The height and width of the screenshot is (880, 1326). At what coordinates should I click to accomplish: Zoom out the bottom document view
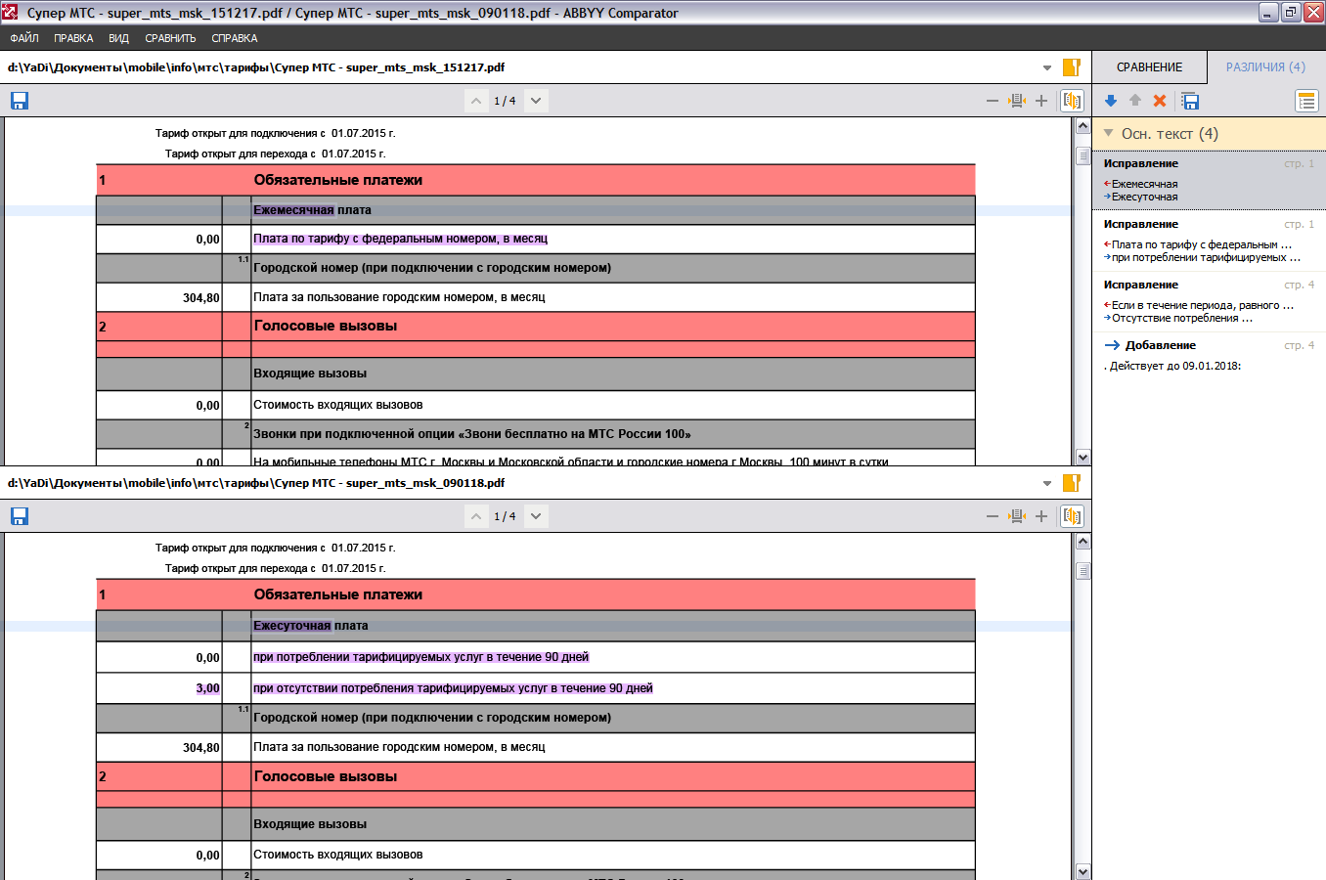click(x=993, y=516)
